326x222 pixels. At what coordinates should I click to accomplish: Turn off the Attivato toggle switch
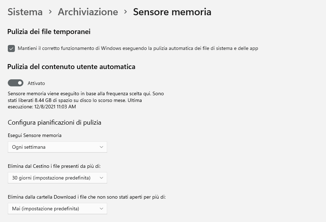pyautogui.click(x=16, y=83)
